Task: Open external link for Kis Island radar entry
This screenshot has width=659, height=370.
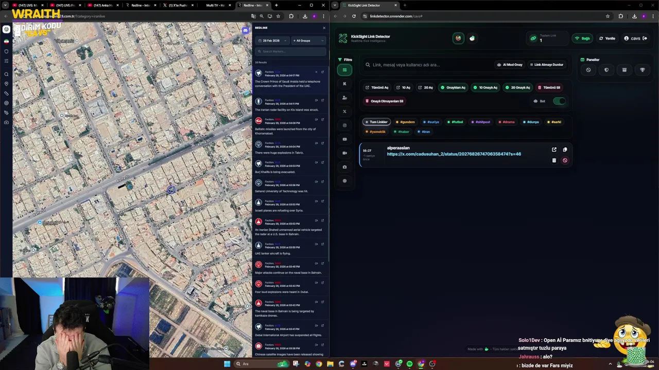Action: 322,101
